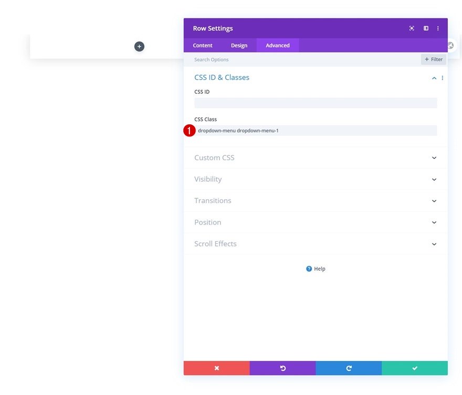The height and width of the screenshot is (395, 462).
Task: Collapse the CSS ID & Classes section
Action: click(434, 78)
